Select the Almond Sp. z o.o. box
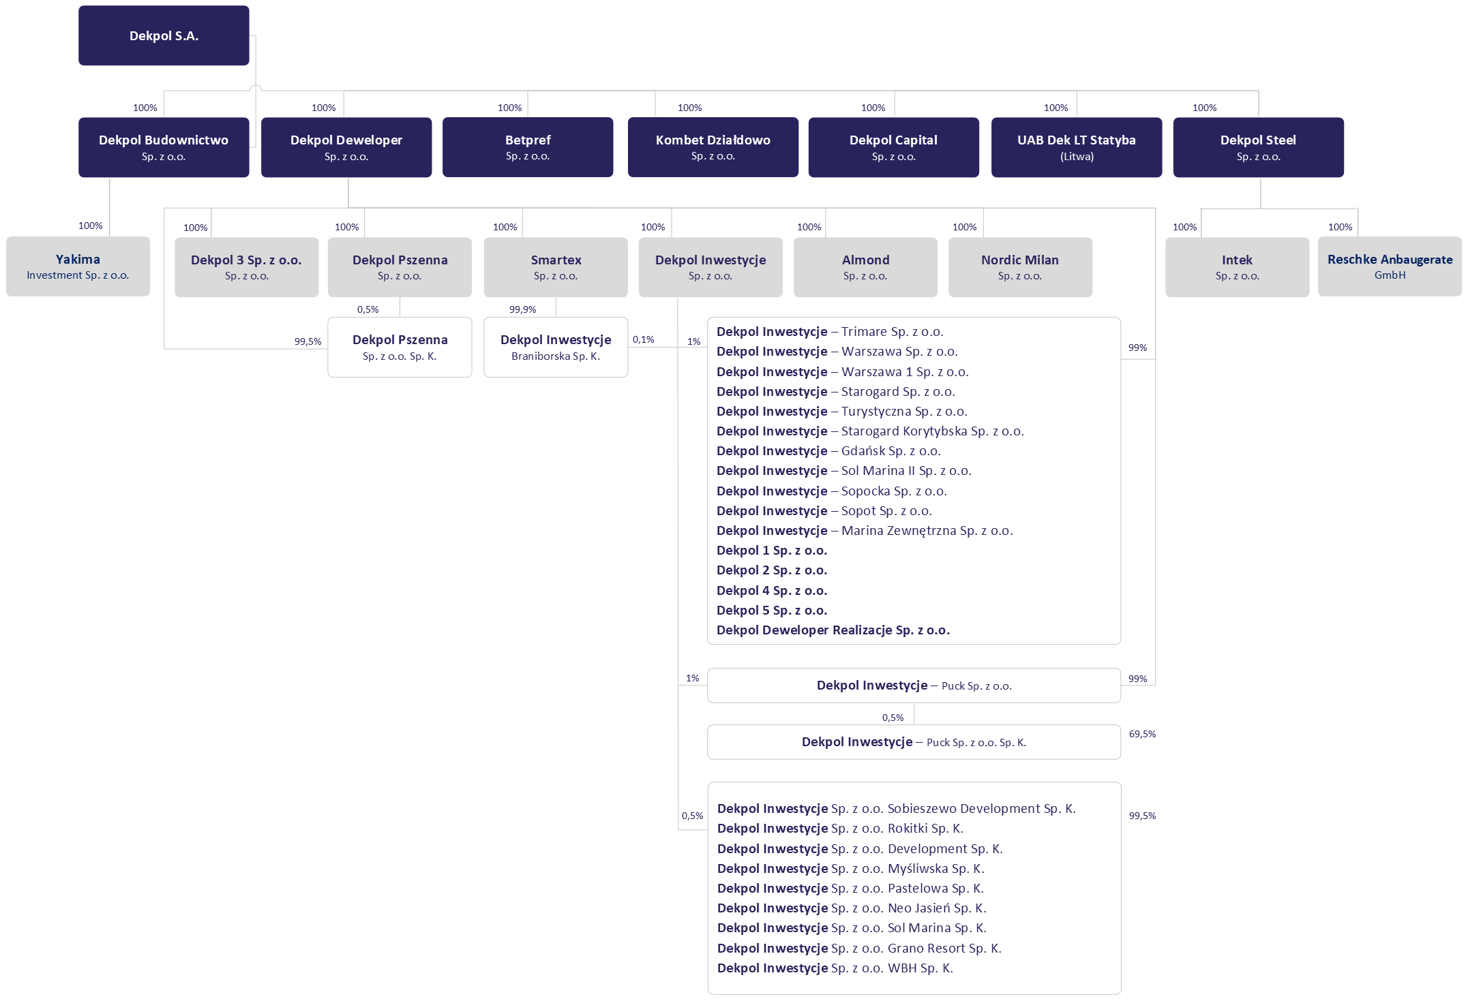This screenshot has height=1001, width=1468. click(x=865, y=267)
